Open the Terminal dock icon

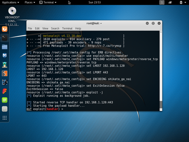pyautogui.click(x=5, y=38)
